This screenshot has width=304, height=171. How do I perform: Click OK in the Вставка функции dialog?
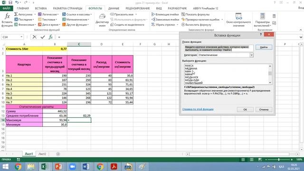(245, 110)
